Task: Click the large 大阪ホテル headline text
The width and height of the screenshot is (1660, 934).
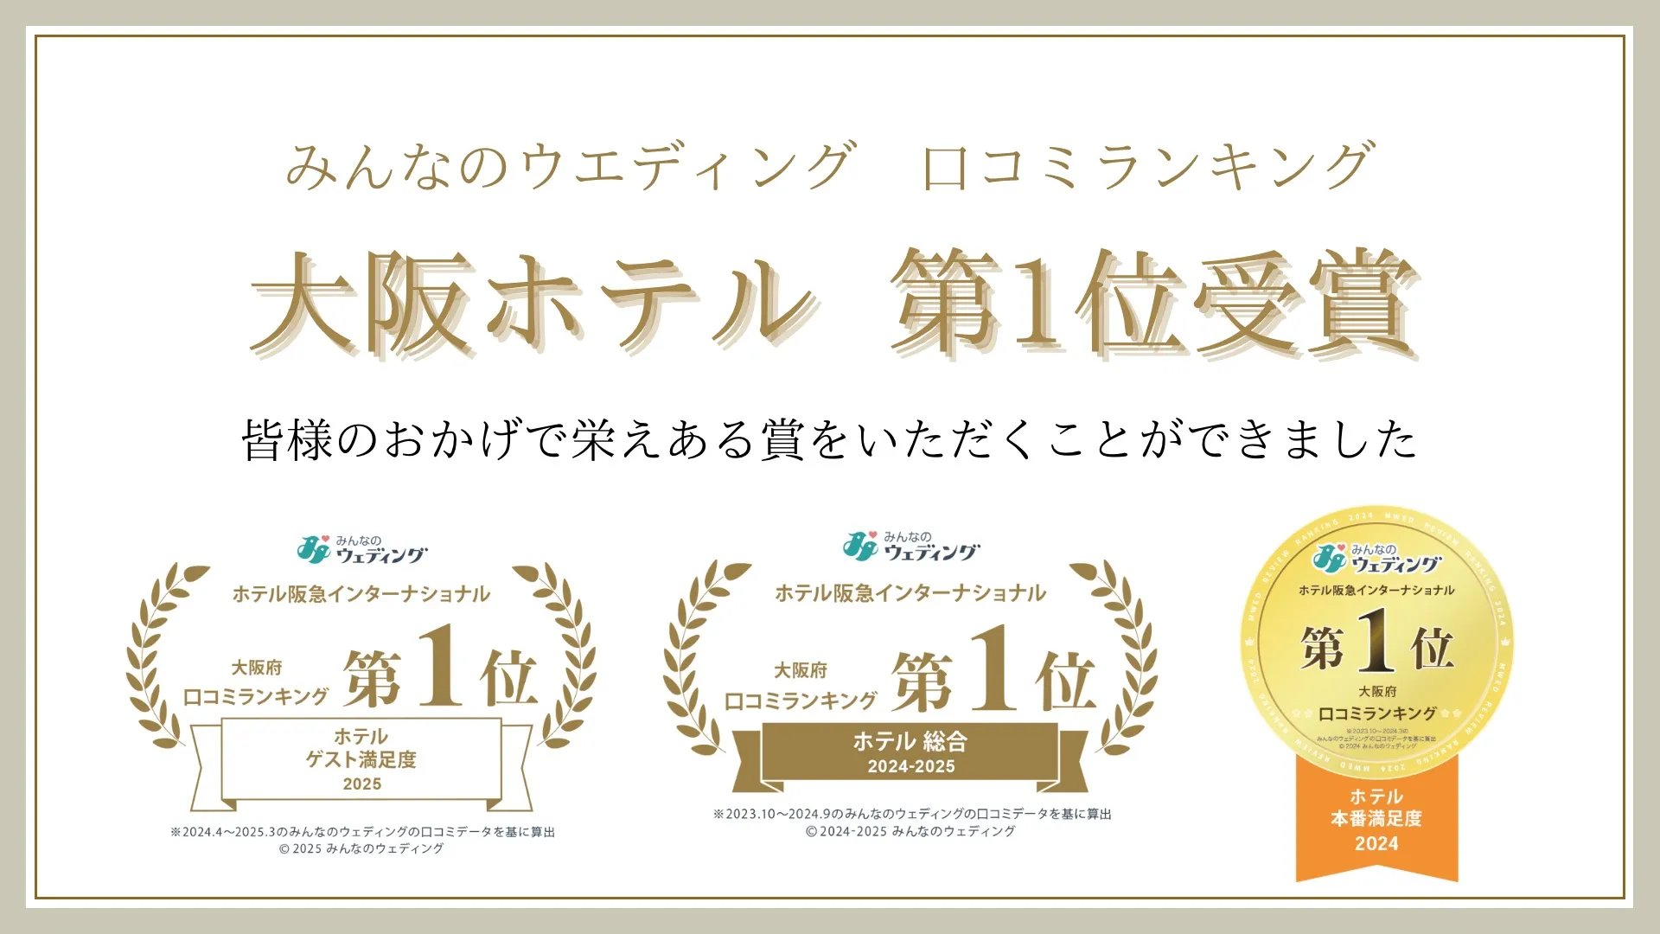Action: click(532, 304)
